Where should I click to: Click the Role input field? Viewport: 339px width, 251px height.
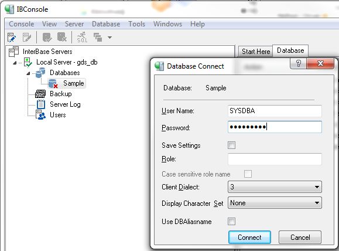(x=275, y=159)
